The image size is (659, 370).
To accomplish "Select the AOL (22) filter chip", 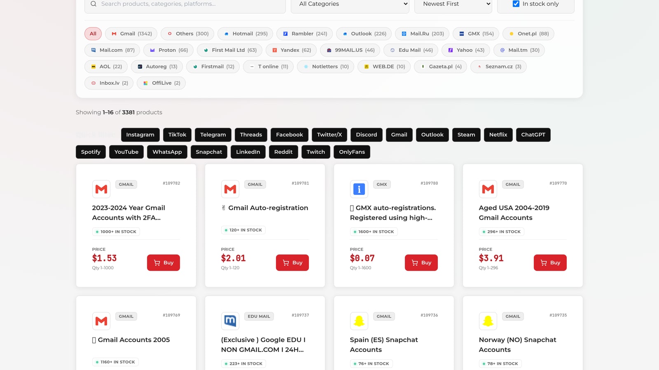I will coord(106,67).
